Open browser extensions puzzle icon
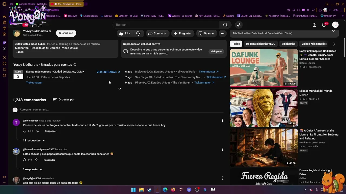Image resolution: width=346 pixels, height=194 pixels. (x=320, y=10)
